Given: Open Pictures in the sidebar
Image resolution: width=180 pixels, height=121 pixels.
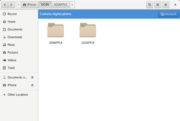Looking at the screenshot, I should pyautogui.click(x=19, y=53).
